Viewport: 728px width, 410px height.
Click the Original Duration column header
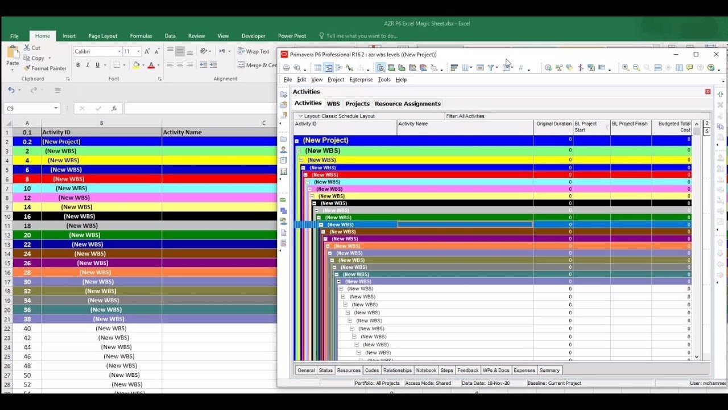[553, 127]
